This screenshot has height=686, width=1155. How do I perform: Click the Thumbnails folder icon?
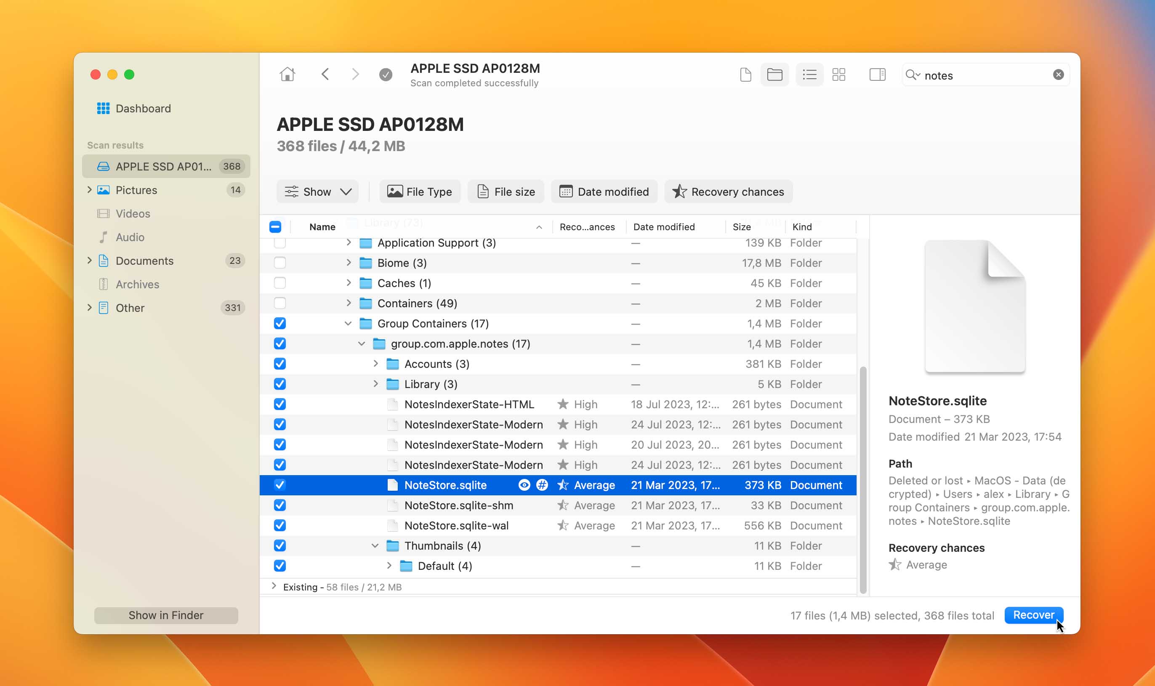pyautogui.click(x=392, y=546)
